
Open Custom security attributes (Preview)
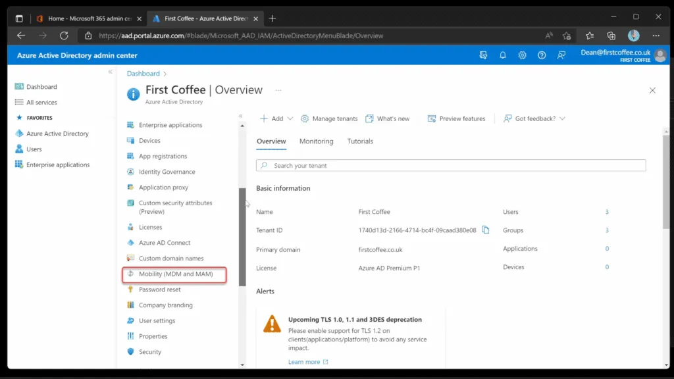click(174, 207)
